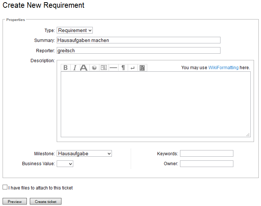Viewport: 261px width, 206px height.
Task: Open the Business Value dropdown
Action: point(65,164)
